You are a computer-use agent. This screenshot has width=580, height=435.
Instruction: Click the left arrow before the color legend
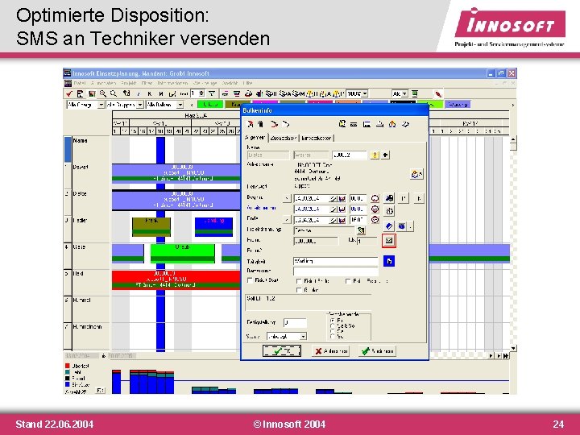tap(191, 105)
